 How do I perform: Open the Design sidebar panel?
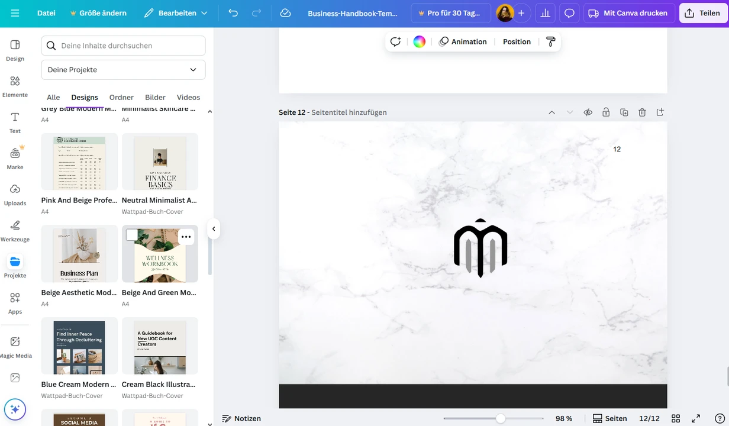click(x=15, y=50)
